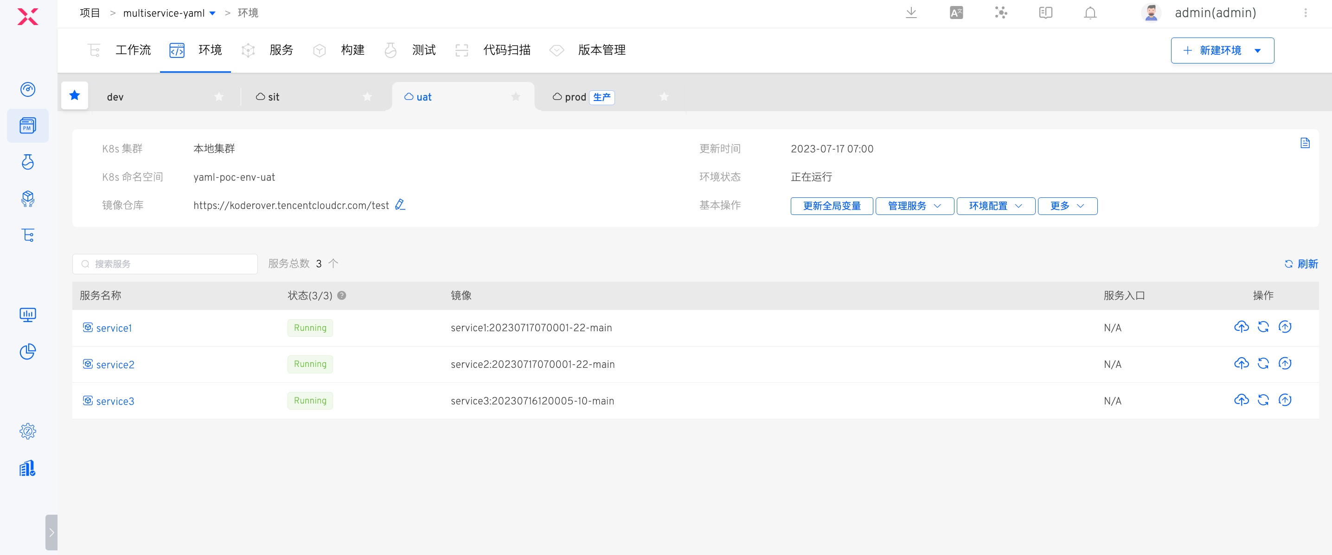Click the 刷新 refresh link
The image size is (1332, 555).
1301,264
